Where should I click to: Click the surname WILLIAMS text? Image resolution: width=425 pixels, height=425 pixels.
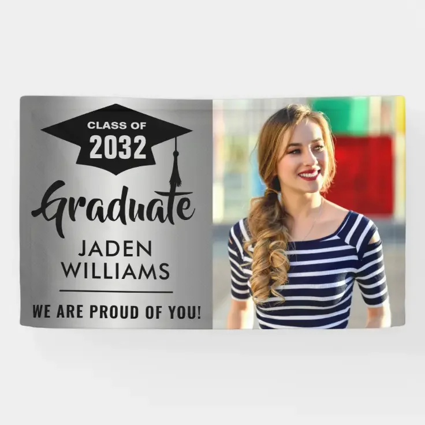115,271
